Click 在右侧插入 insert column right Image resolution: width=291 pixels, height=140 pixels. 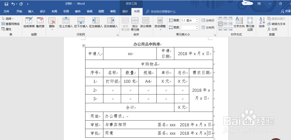point(111,23)
